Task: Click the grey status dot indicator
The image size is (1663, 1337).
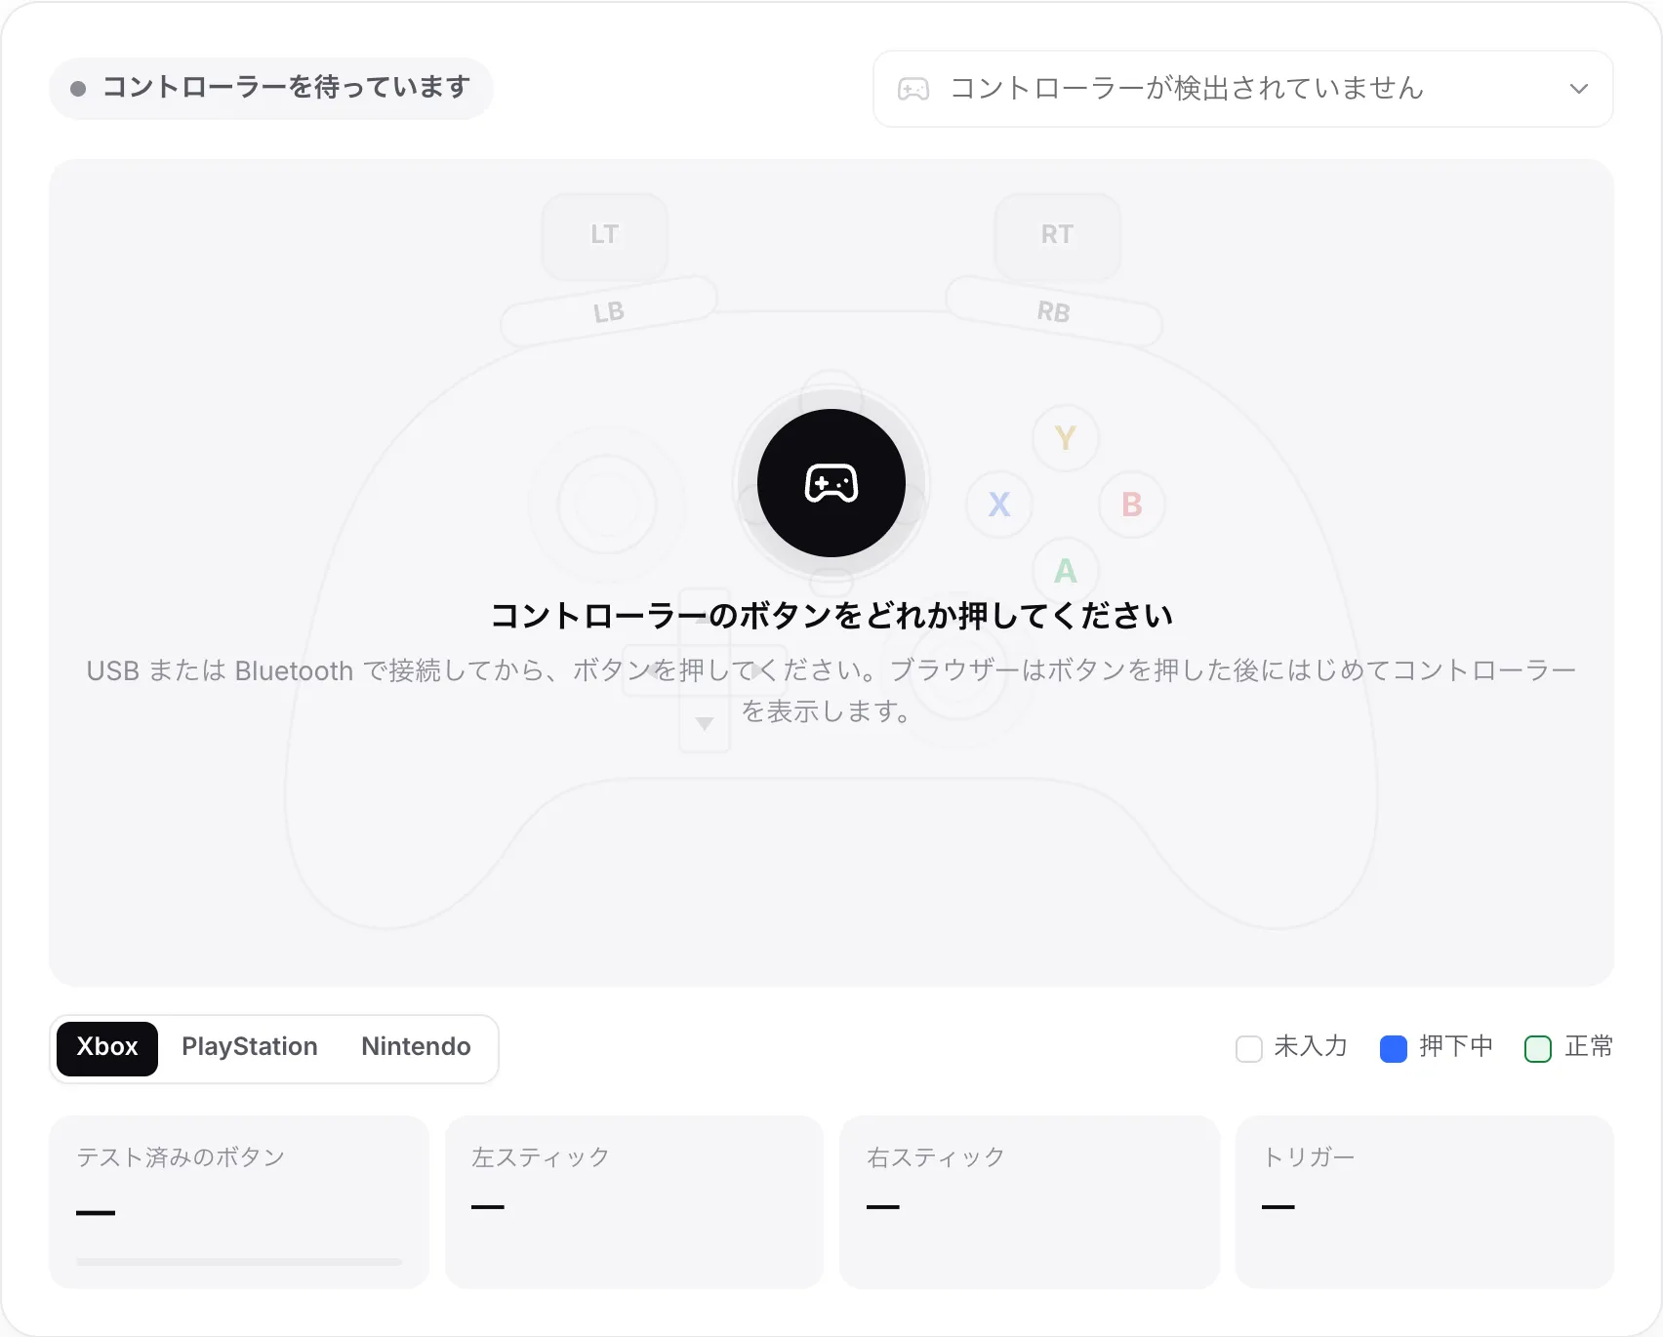Action: tap(78, 89)
